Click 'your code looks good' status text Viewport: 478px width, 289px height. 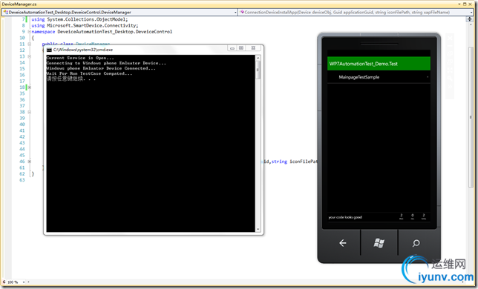[x=345, y=217]
